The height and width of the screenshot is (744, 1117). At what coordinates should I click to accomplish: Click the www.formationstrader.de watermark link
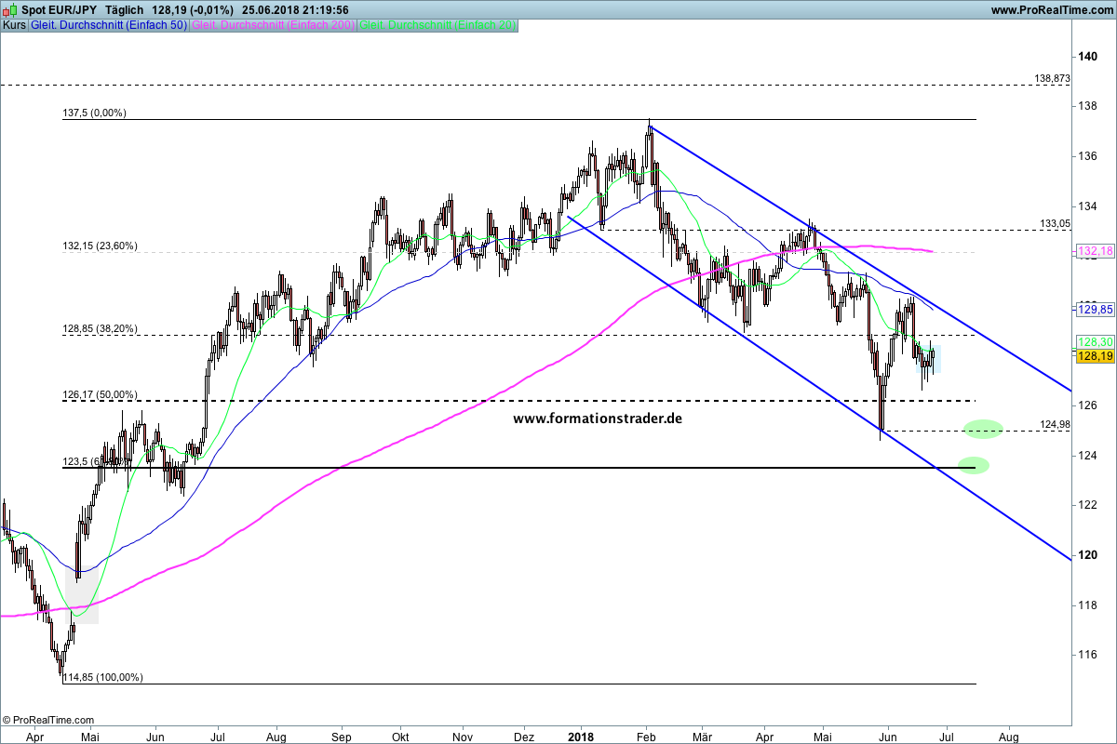[598, 418]
